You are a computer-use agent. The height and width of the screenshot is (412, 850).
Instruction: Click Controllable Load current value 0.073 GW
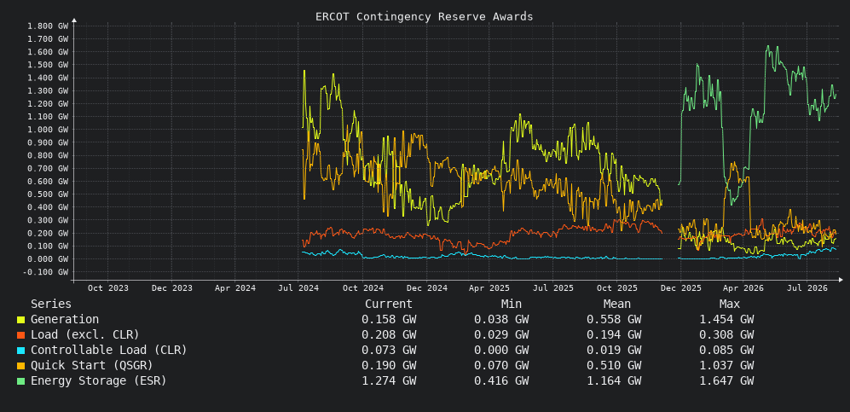tap(390, 351)
